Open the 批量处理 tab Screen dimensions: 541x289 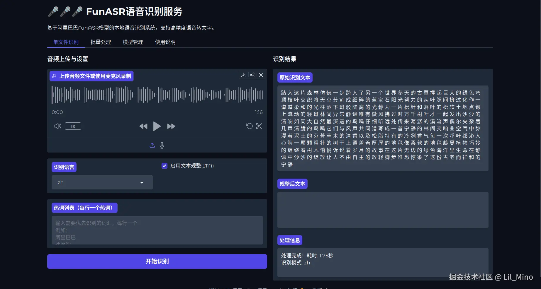[101, 42]
